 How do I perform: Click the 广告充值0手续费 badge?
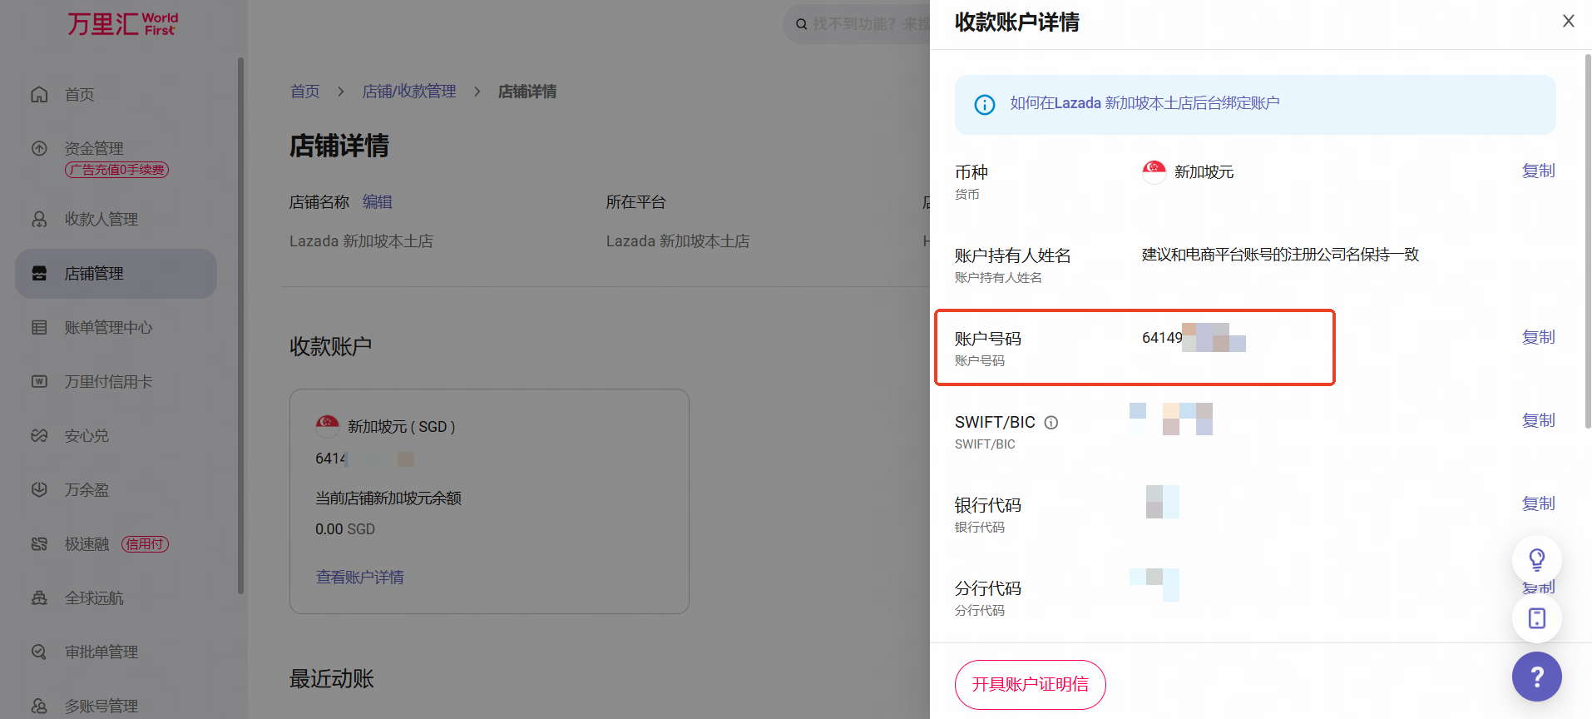(x=117, y=170)
